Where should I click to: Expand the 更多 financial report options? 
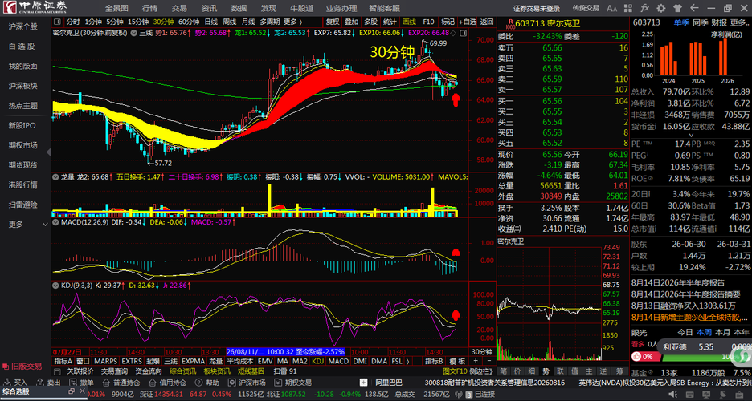(x=738, y=22)
